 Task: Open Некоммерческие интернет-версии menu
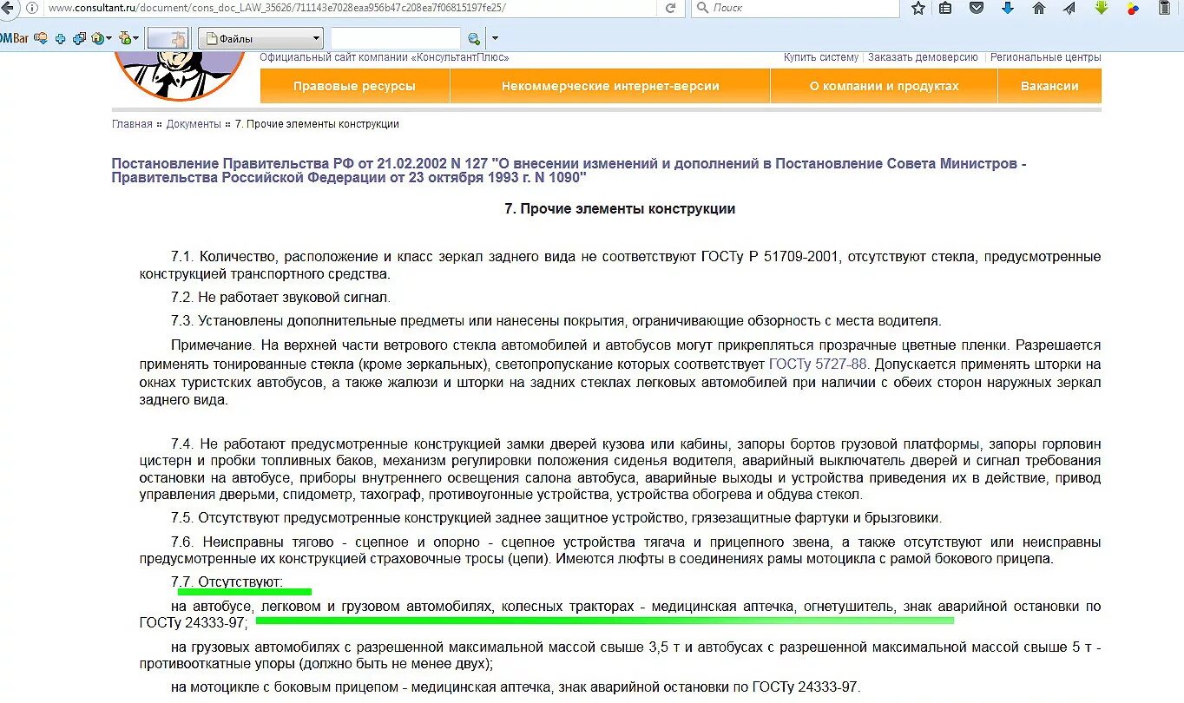[x=610, y=86]
